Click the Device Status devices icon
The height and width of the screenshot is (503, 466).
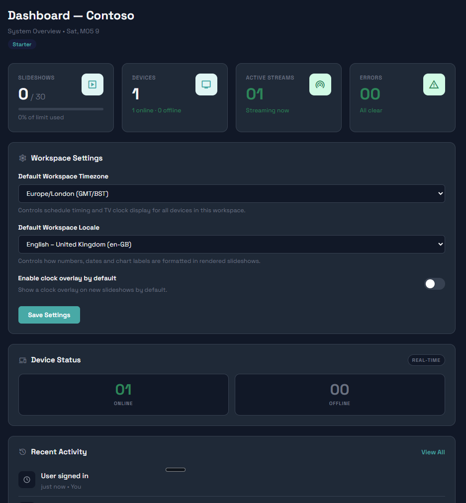click(x=22, y=360)
